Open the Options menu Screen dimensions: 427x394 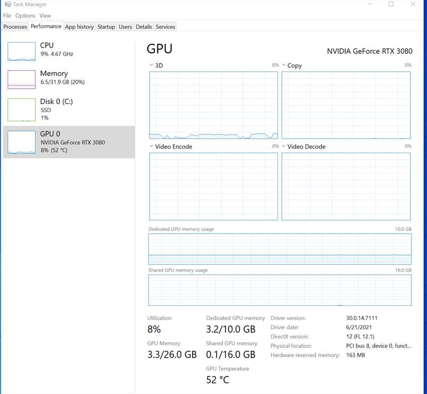25,15
